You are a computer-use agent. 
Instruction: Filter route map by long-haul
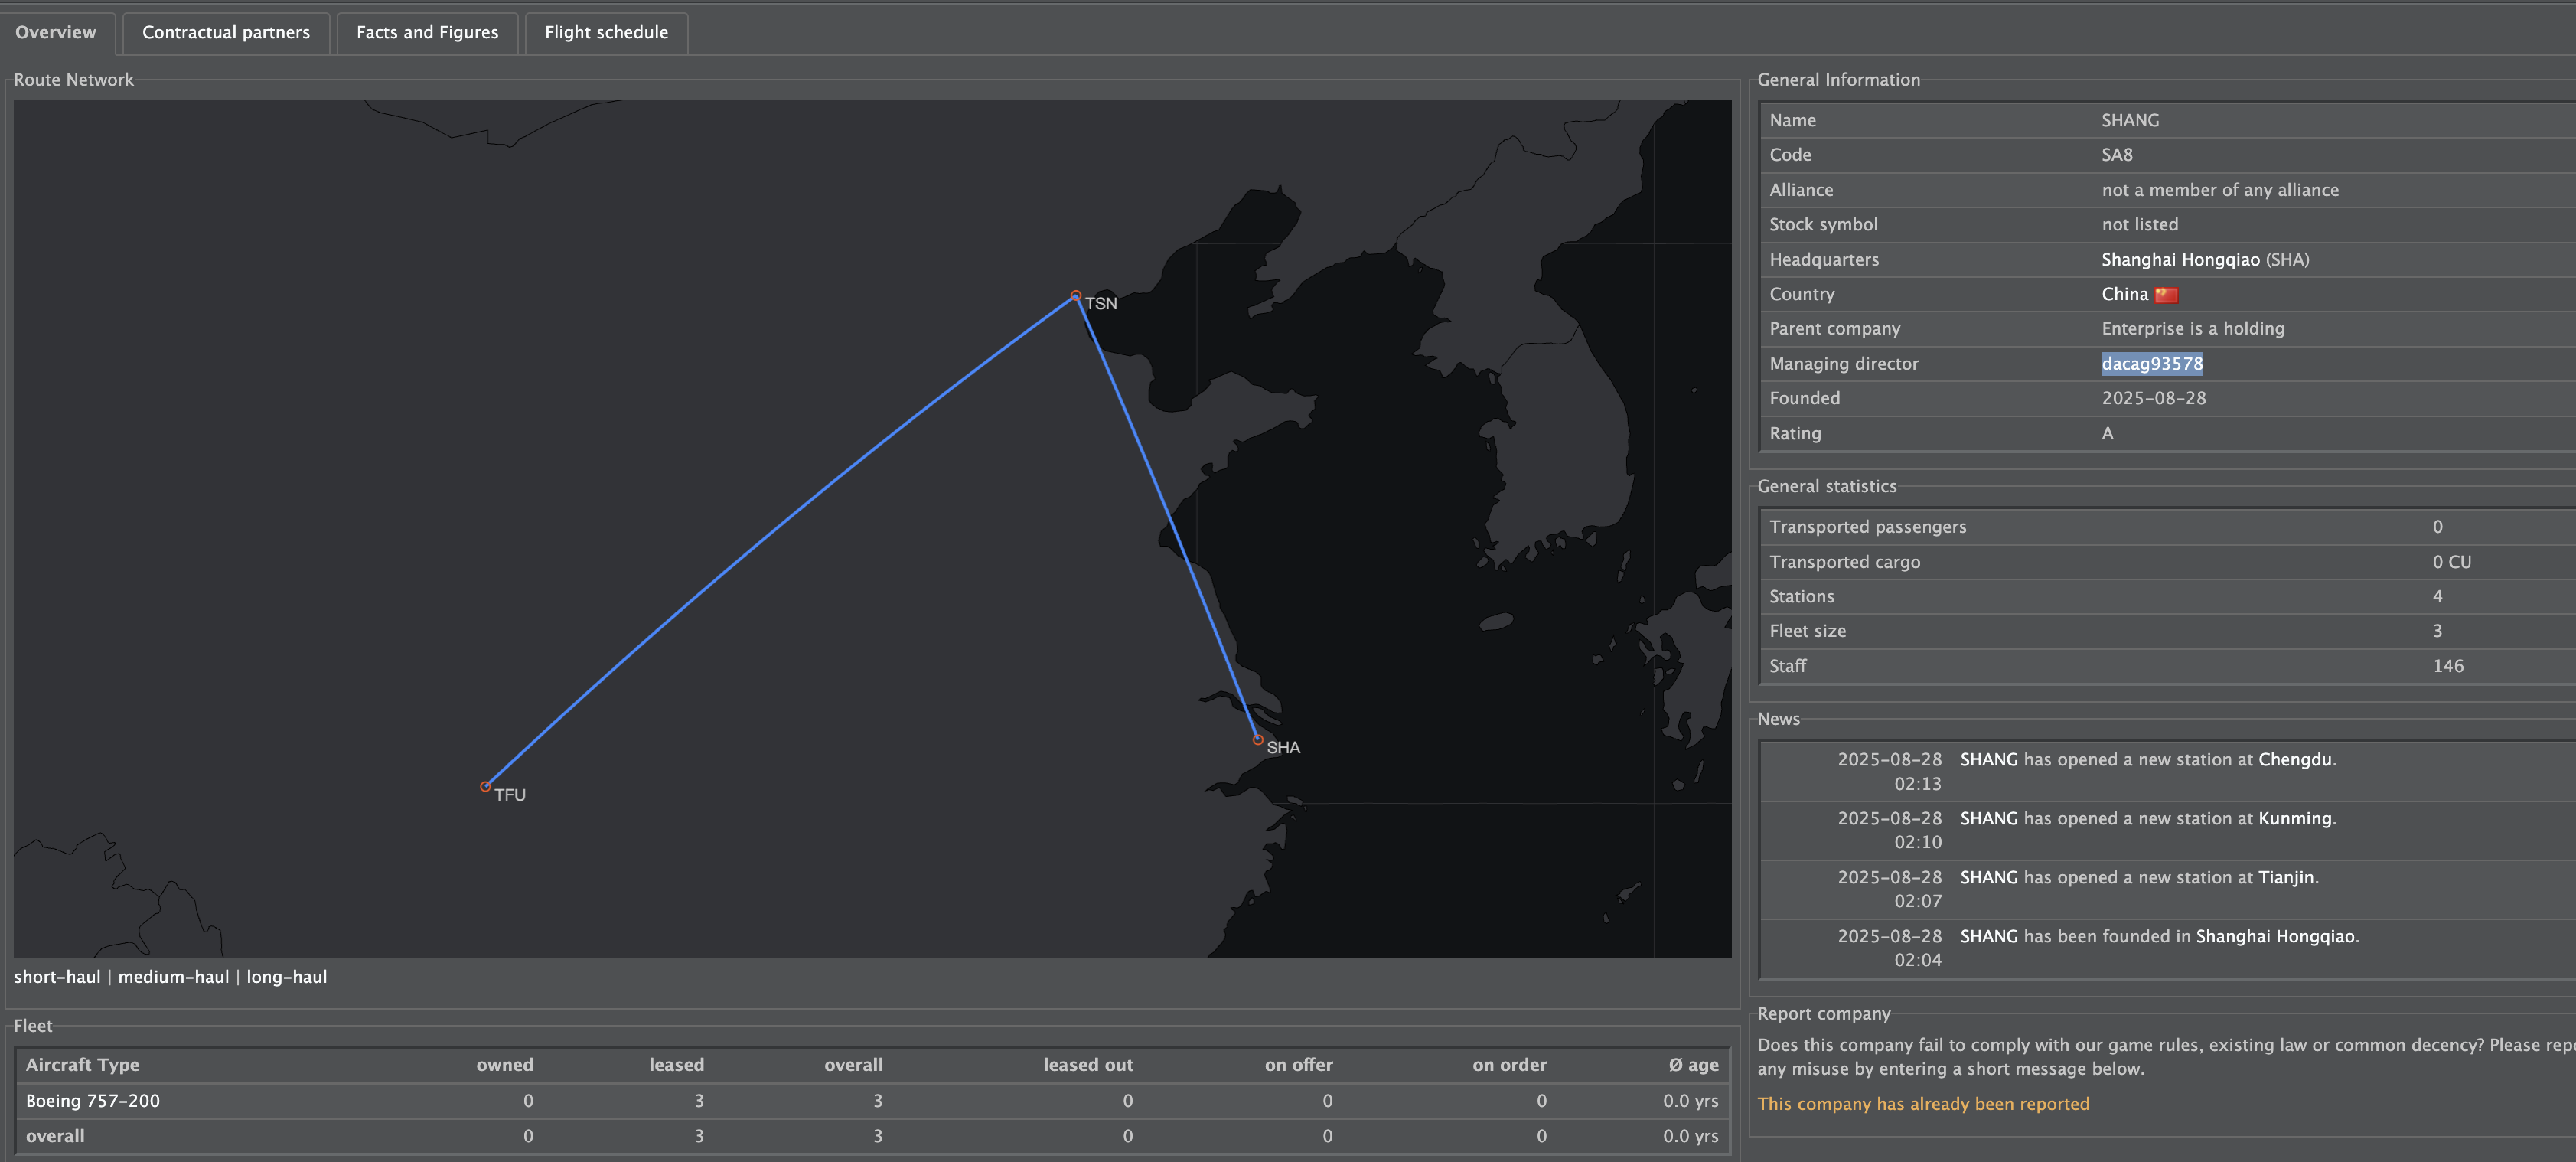pyautogui.click(x=286, y=977)
